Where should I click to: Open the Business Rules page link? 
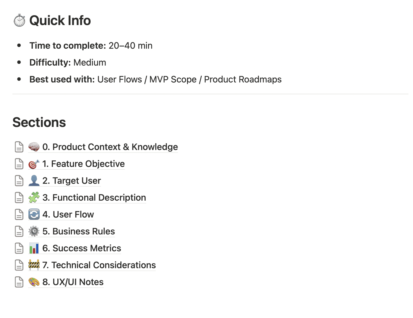pos(78,231)
